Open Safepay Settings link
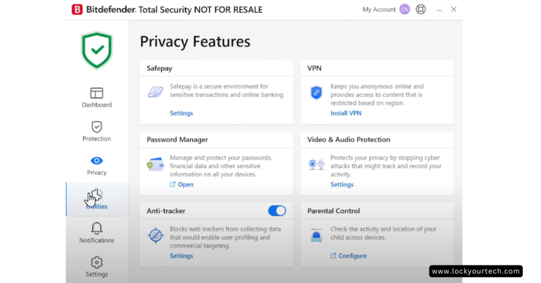This screenshot has height=283, width=541. pos(181,113)
